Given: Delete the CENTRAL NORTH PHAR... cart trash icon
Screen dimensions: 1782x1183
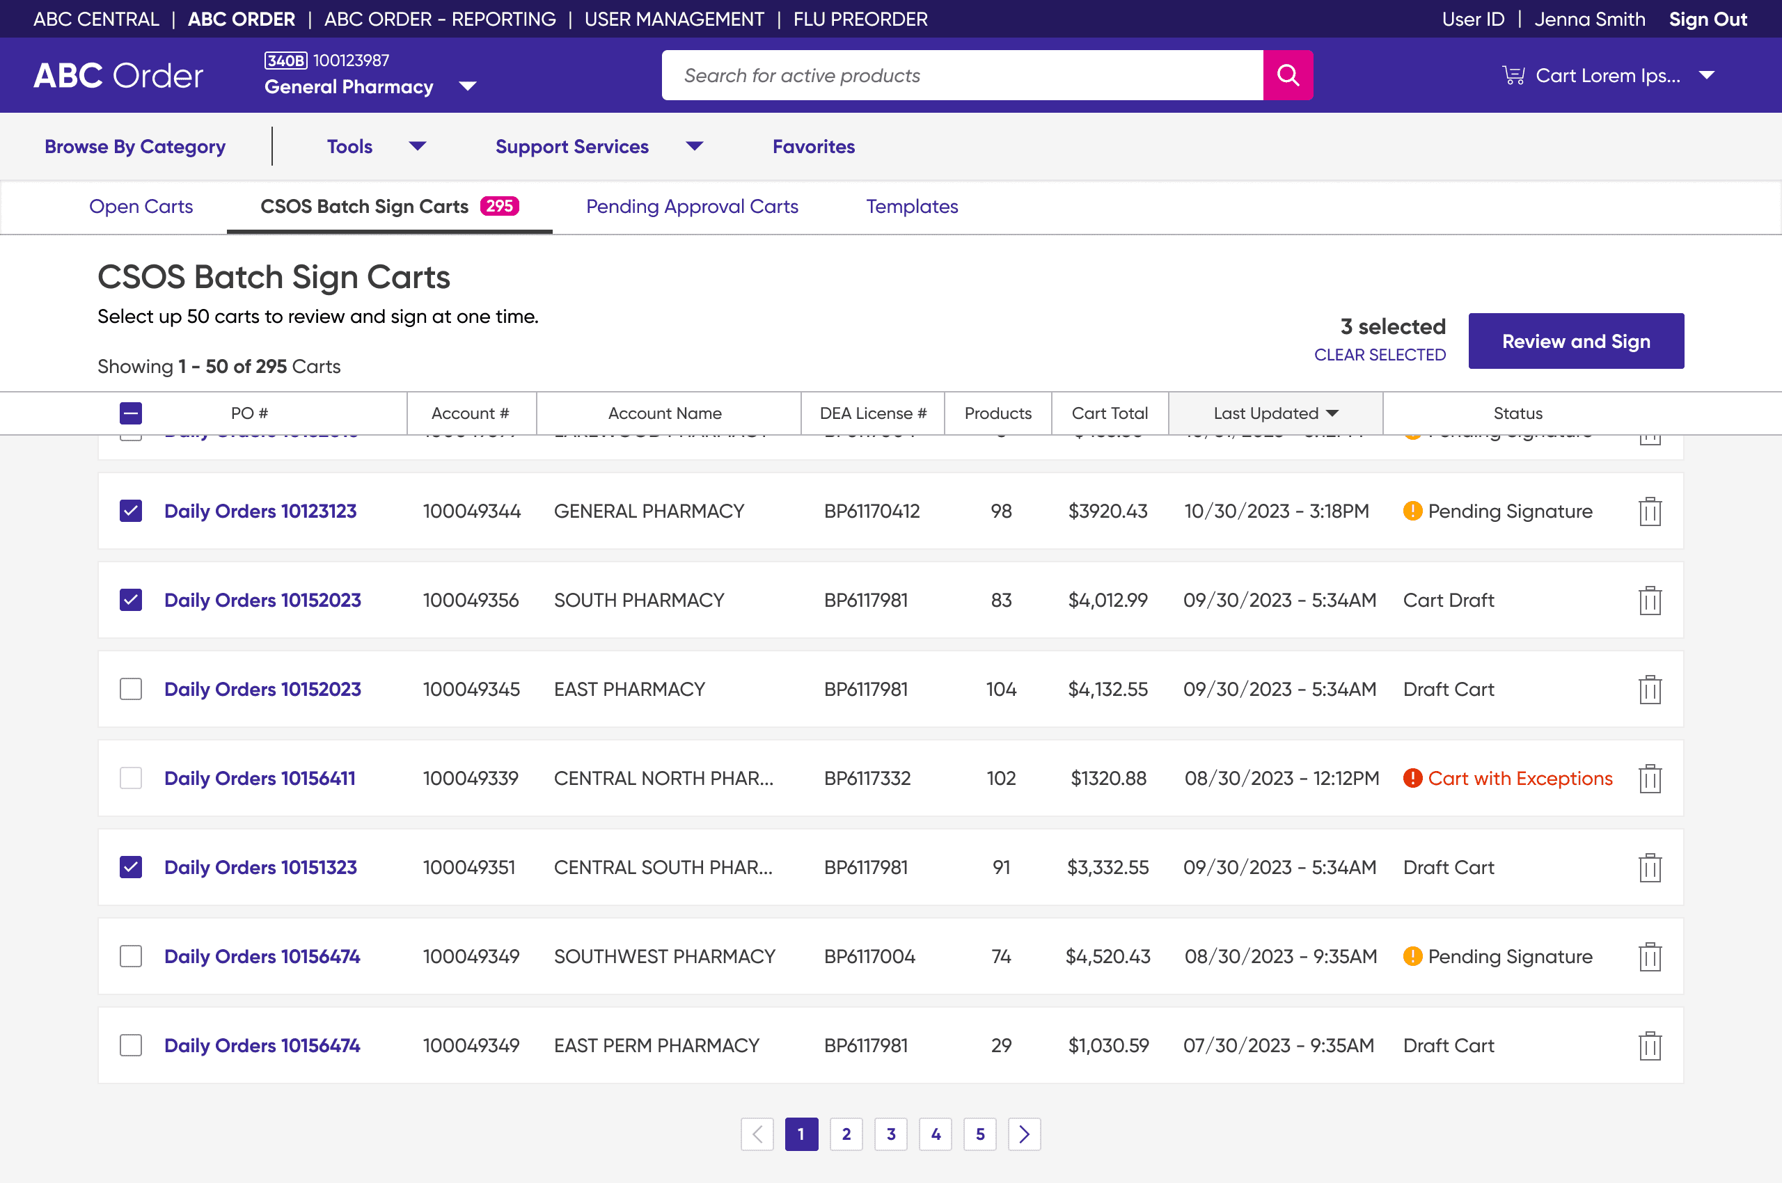Looking at the screenshot, I should pyautogui.click(x=1650, y=779).
